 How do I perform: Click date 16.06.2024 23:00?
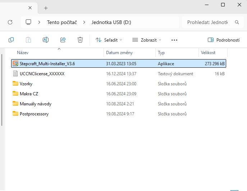point(121,84)
